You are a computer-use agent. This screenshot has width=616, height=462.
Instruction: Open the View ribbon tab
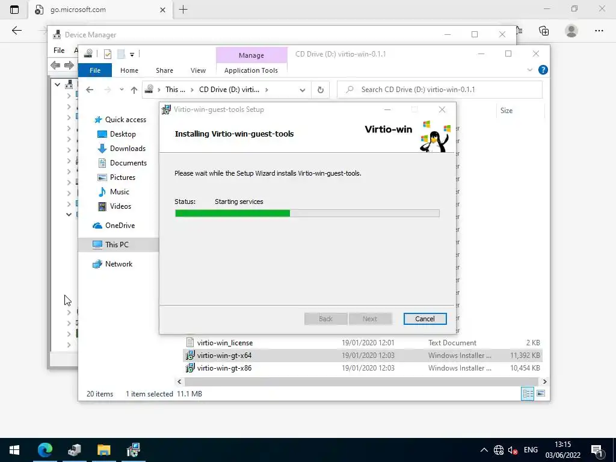click(x=198, y=70)
